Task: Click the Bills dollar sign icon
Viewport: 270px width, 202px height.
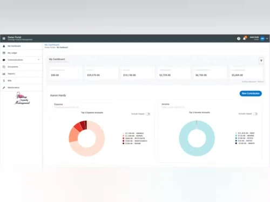Action: point(4,81)
